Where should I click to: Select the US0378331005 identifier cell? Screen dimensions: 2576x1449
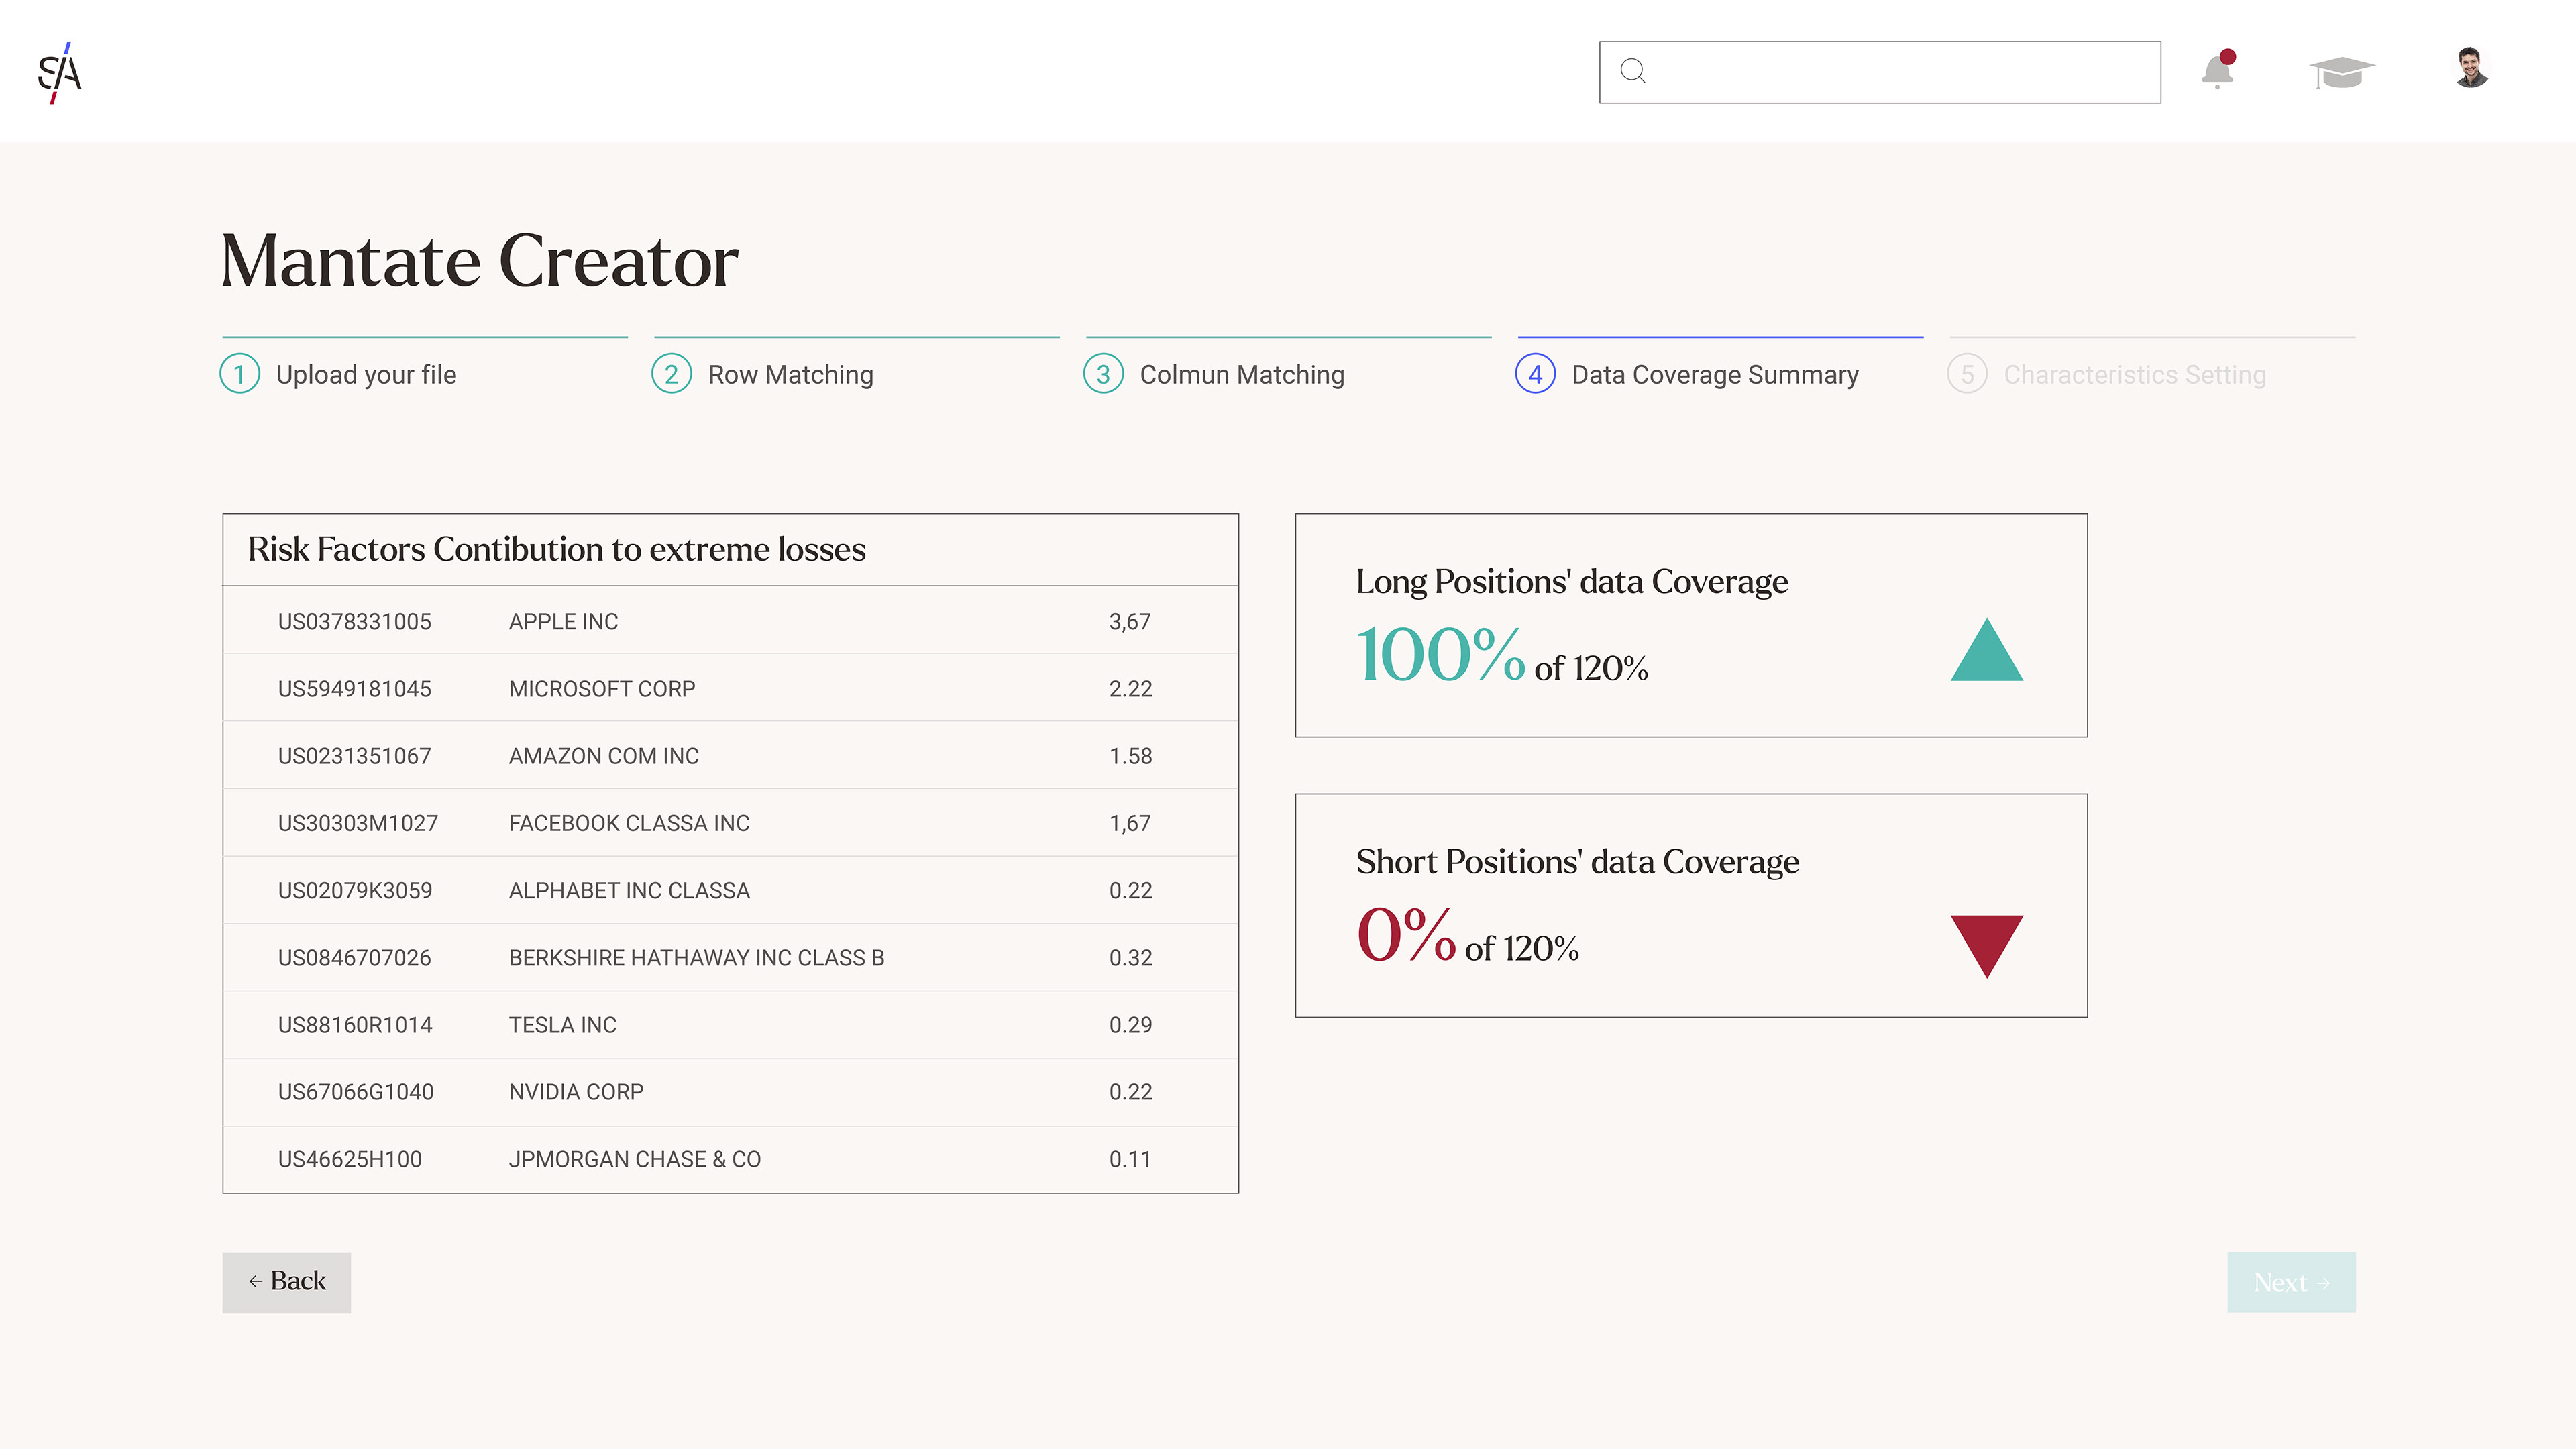coord(355,621)
